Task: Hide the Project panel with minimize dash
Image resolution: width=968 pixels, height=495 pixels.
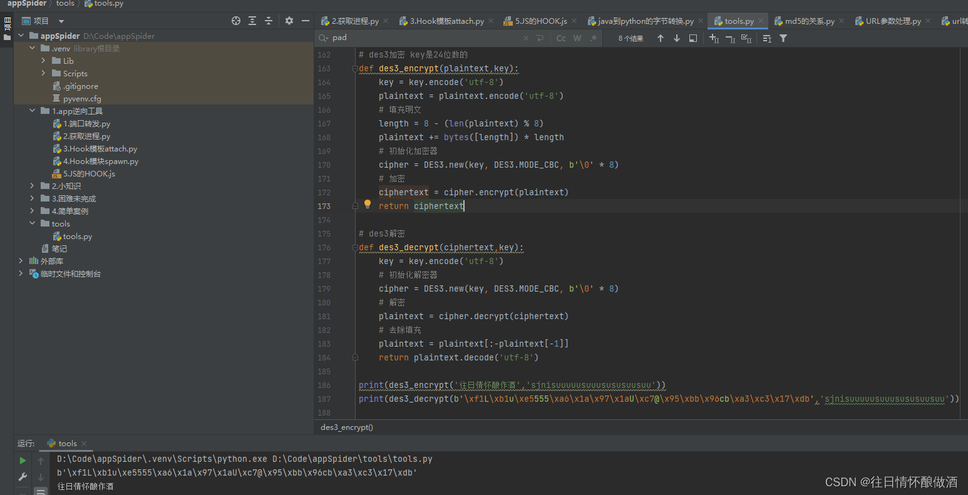Action: (306, 20)
